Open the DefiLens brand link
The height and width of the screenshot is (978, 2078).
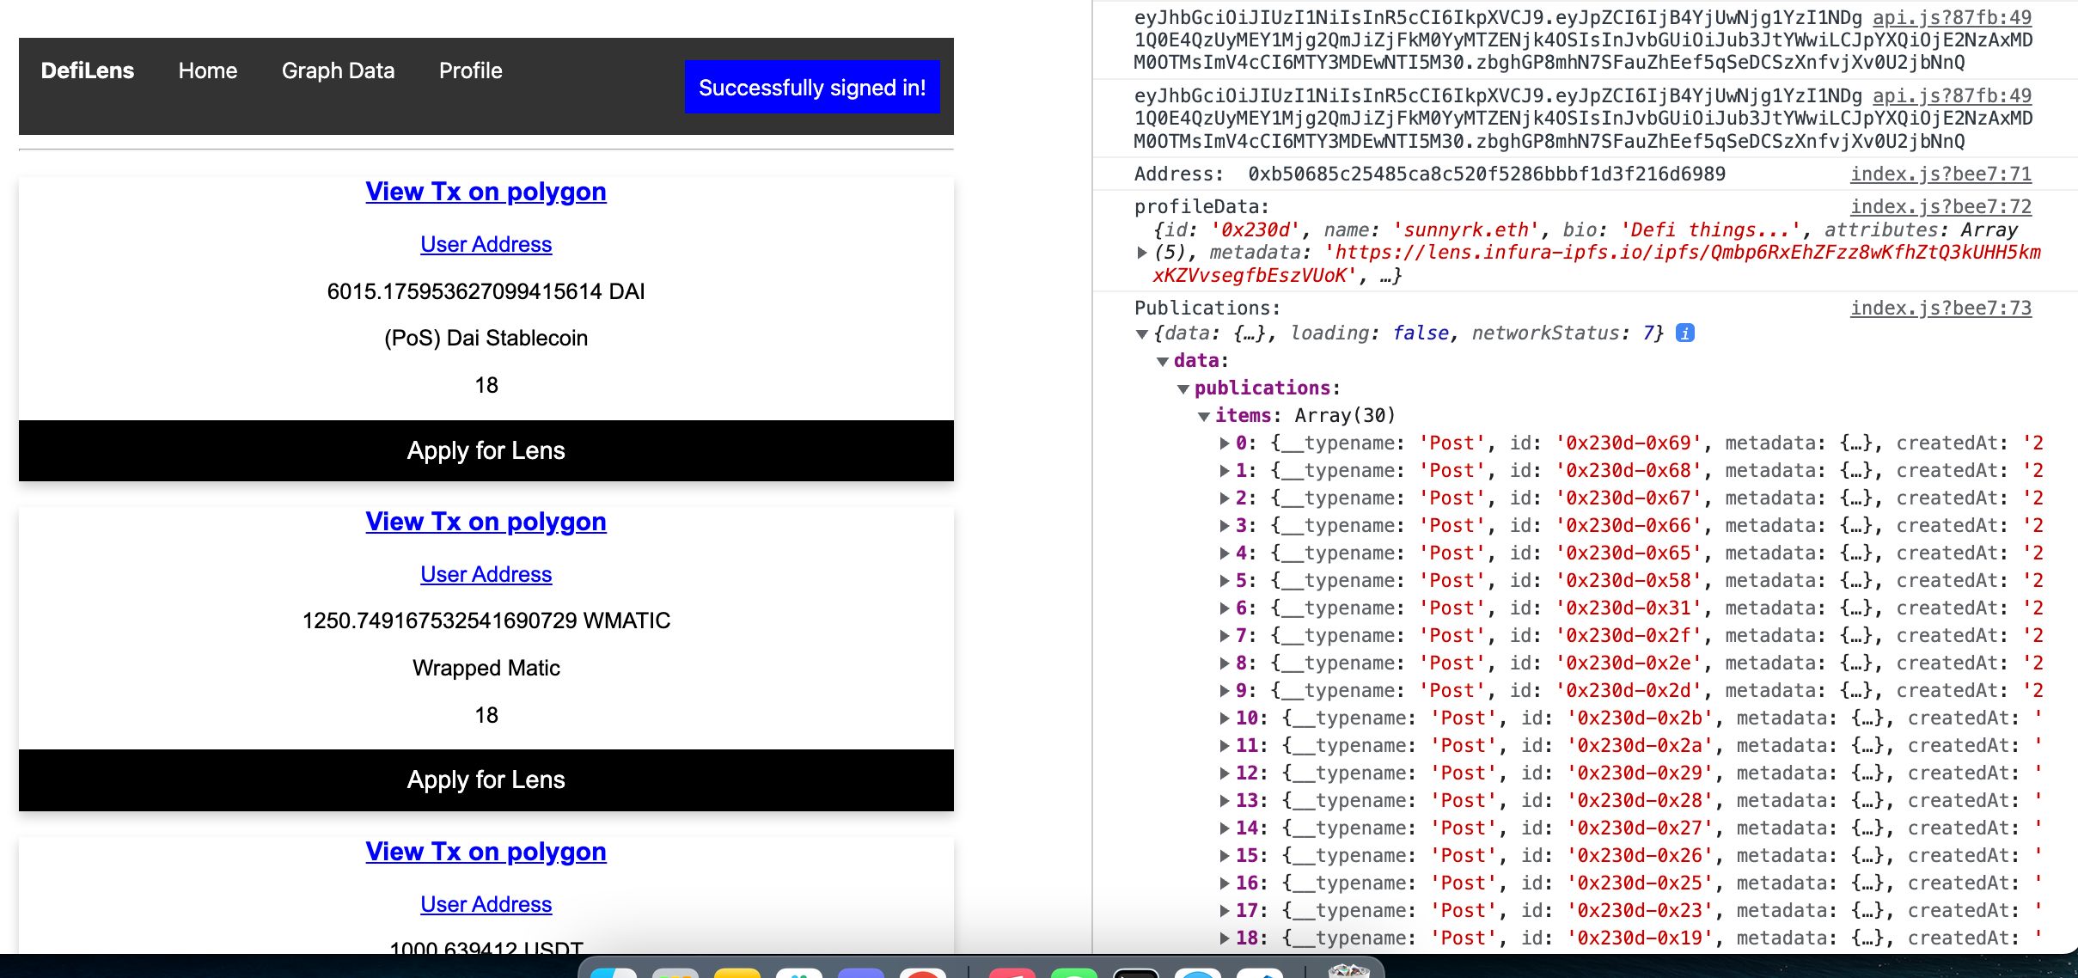[88, 70]
